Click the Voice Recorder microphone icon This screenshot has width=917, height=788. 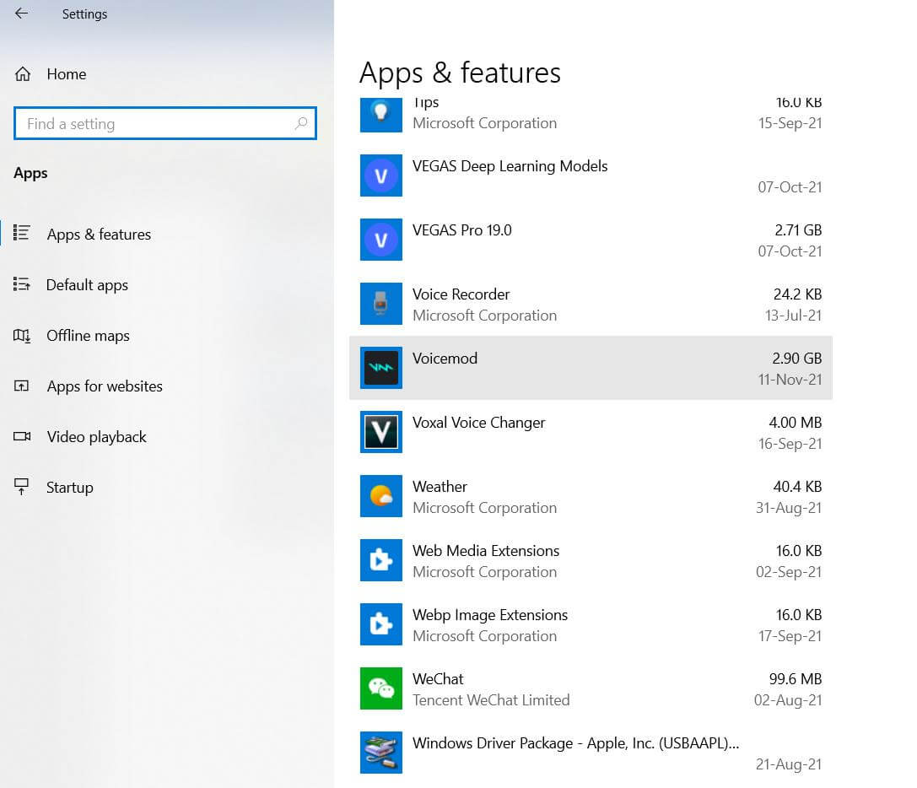click(x=380, y=304)
